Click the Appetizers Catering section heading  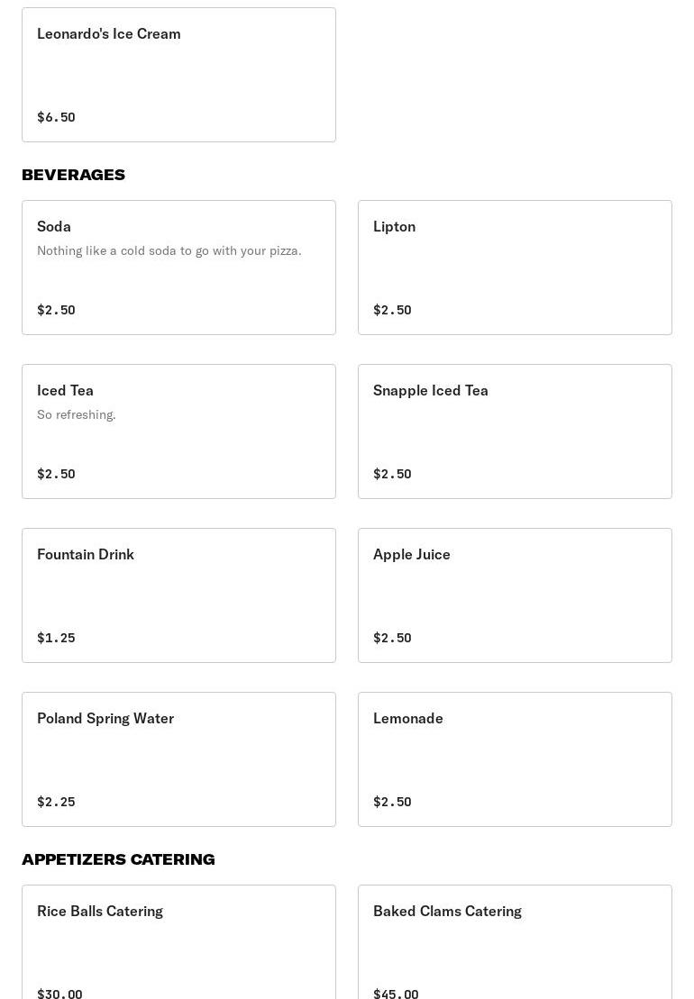[118, 859]
